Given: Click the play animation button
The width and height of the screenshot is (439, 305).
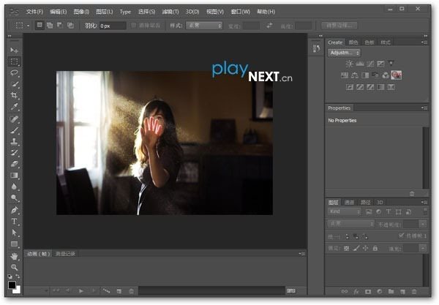Looking at the screenshot, I should 80,291.
